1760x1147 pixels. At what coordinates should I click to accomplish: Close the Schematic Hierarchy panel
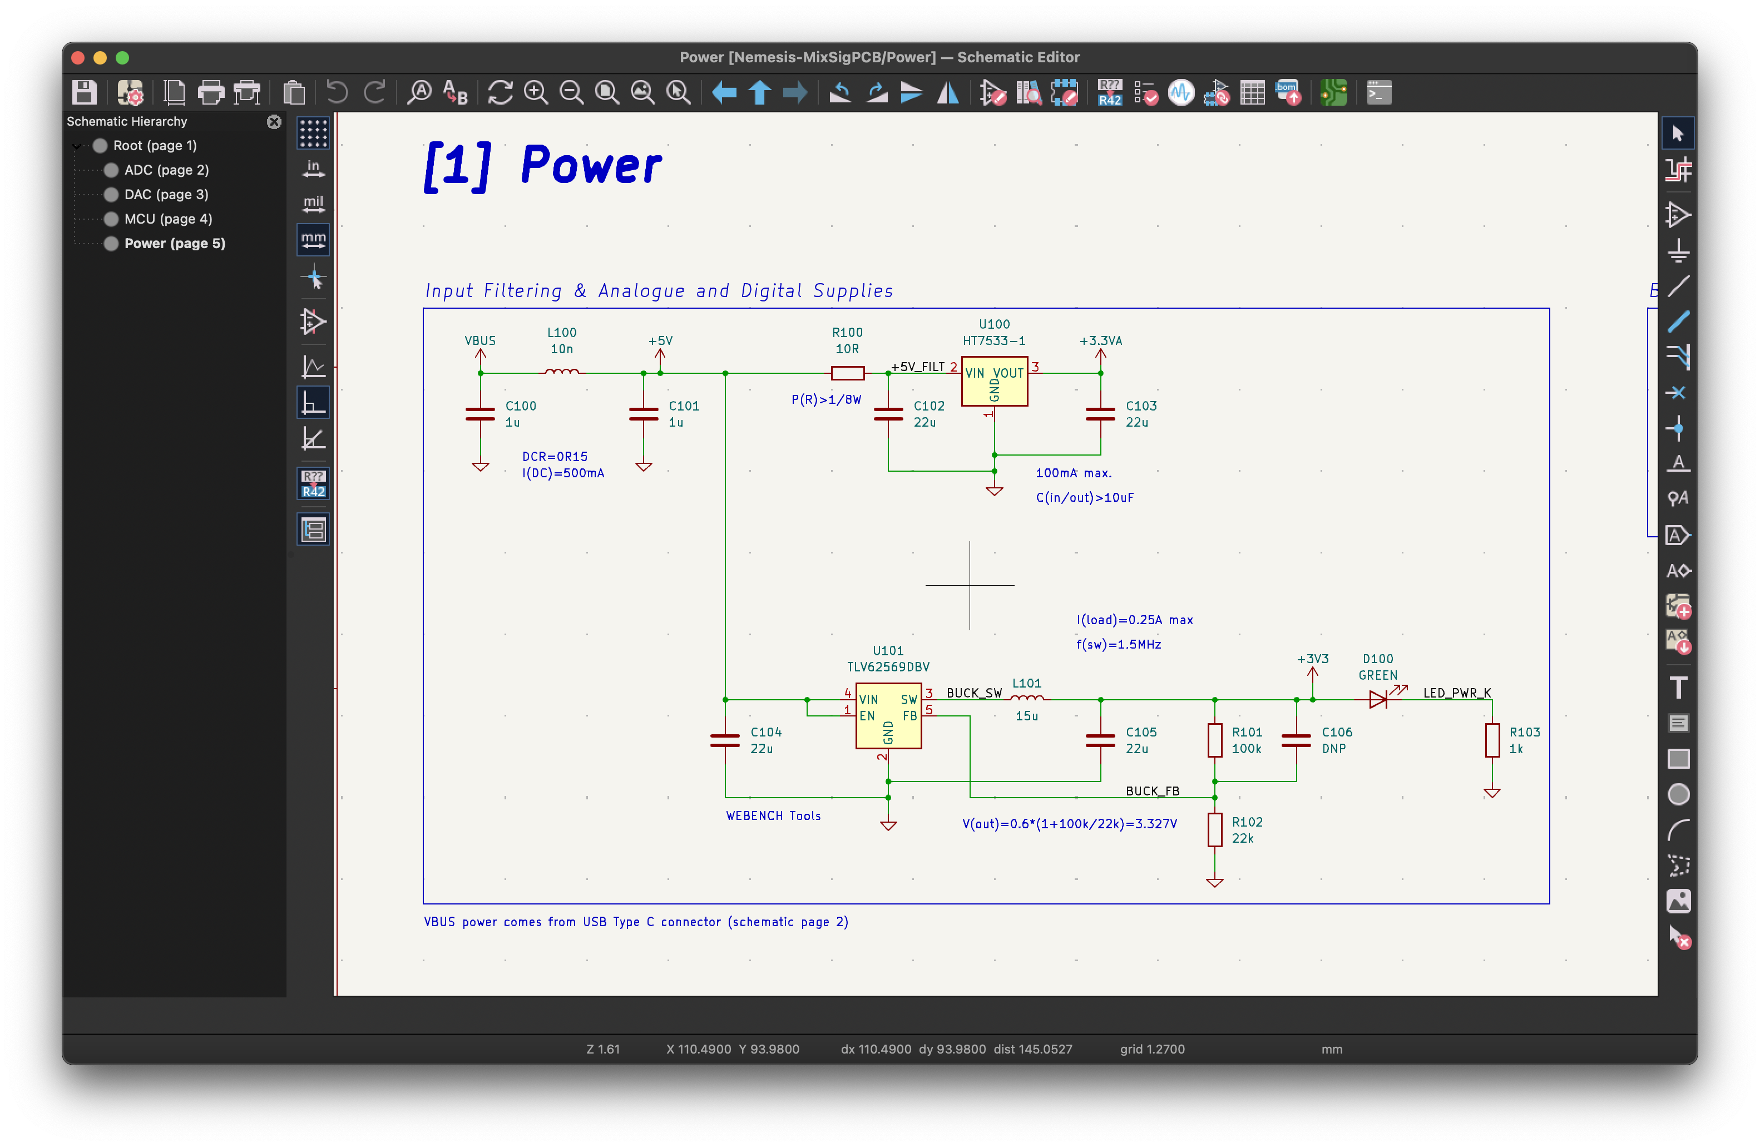(x=274, y=122)
